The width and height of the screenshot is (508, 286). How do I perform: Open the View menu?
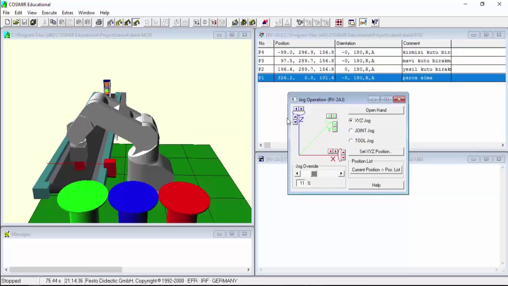pos(32,13)
